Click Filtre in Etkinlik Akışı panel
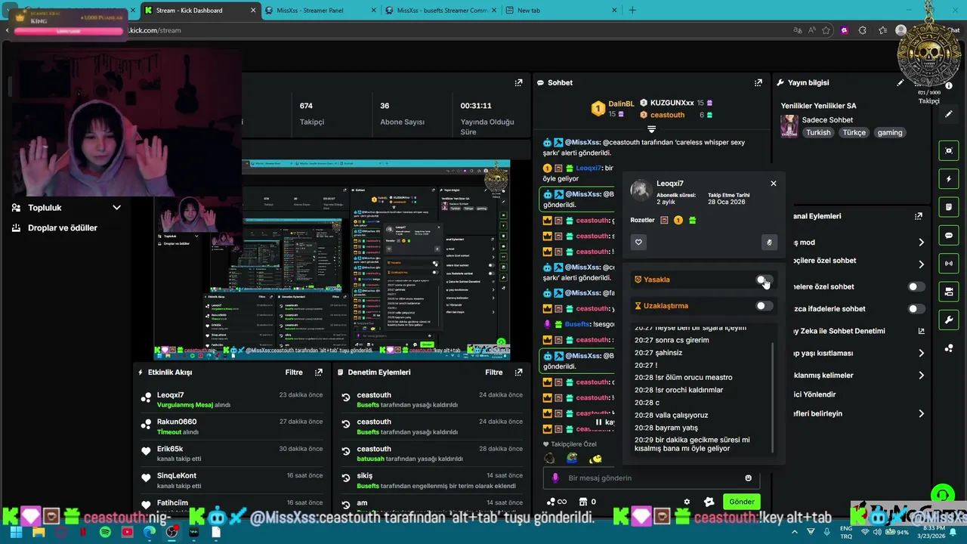Viewport: 967px width, 544px height. click(x=294, y=372)
